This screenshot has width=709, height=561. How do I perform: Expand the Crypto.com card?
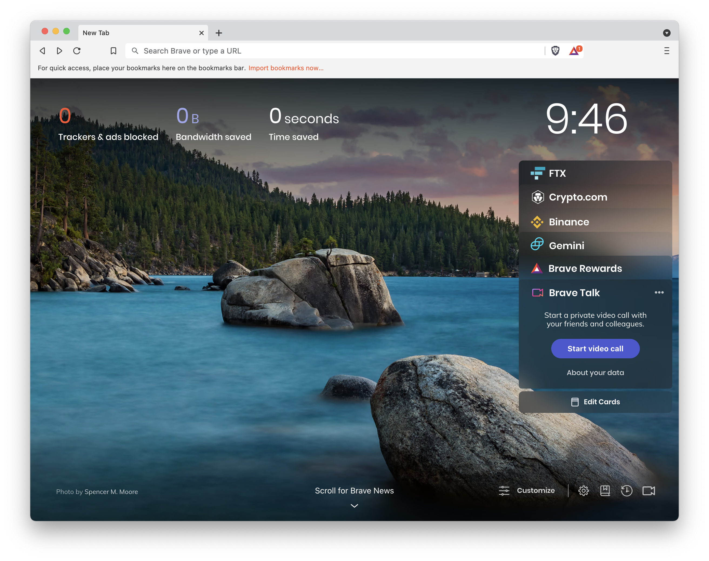pos(595,197)
